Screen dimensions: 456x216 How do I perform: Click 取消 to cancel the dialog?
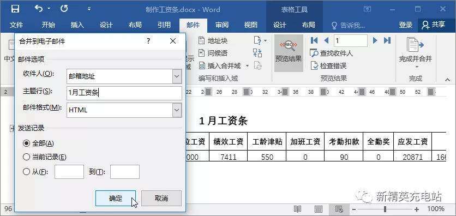click(x=161, y=198)
